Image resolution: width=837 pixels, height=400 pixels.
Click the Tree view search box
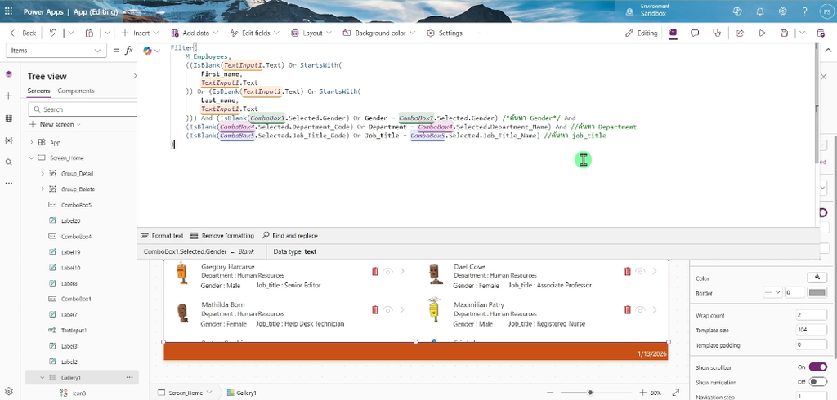83,109
